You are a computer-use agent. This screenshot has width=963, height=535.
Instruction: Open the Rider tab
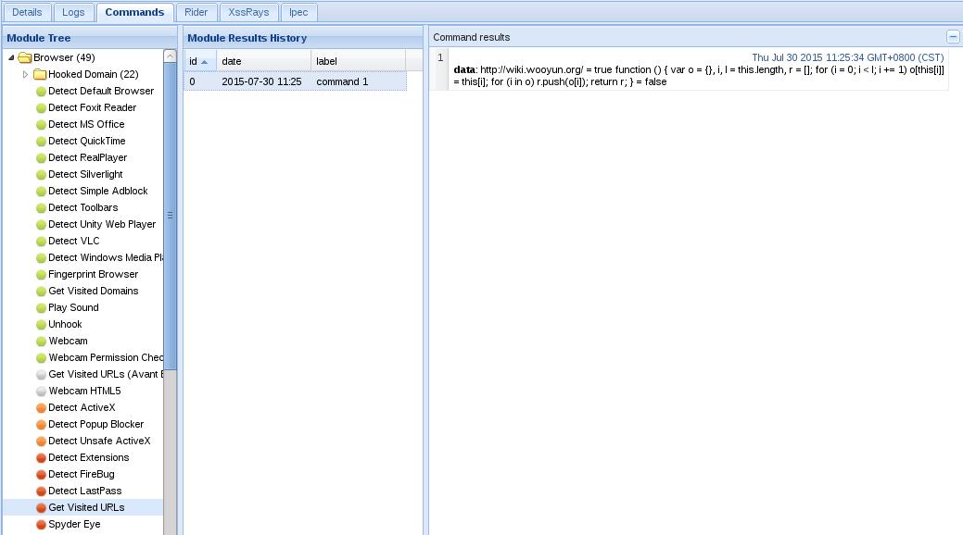[196, 12]
